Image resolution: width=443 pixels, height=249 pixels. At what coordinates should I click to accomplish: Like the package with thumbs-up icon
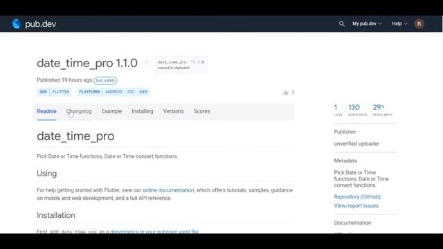point(285,93)
